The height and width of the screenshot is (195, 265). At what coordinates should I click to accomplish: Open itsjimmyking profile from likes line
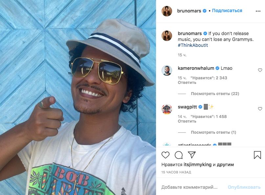(x=198, y=165)
